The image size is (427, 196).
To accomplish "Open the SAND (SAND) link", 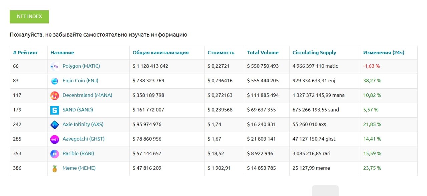I will [x=78, y=110].
